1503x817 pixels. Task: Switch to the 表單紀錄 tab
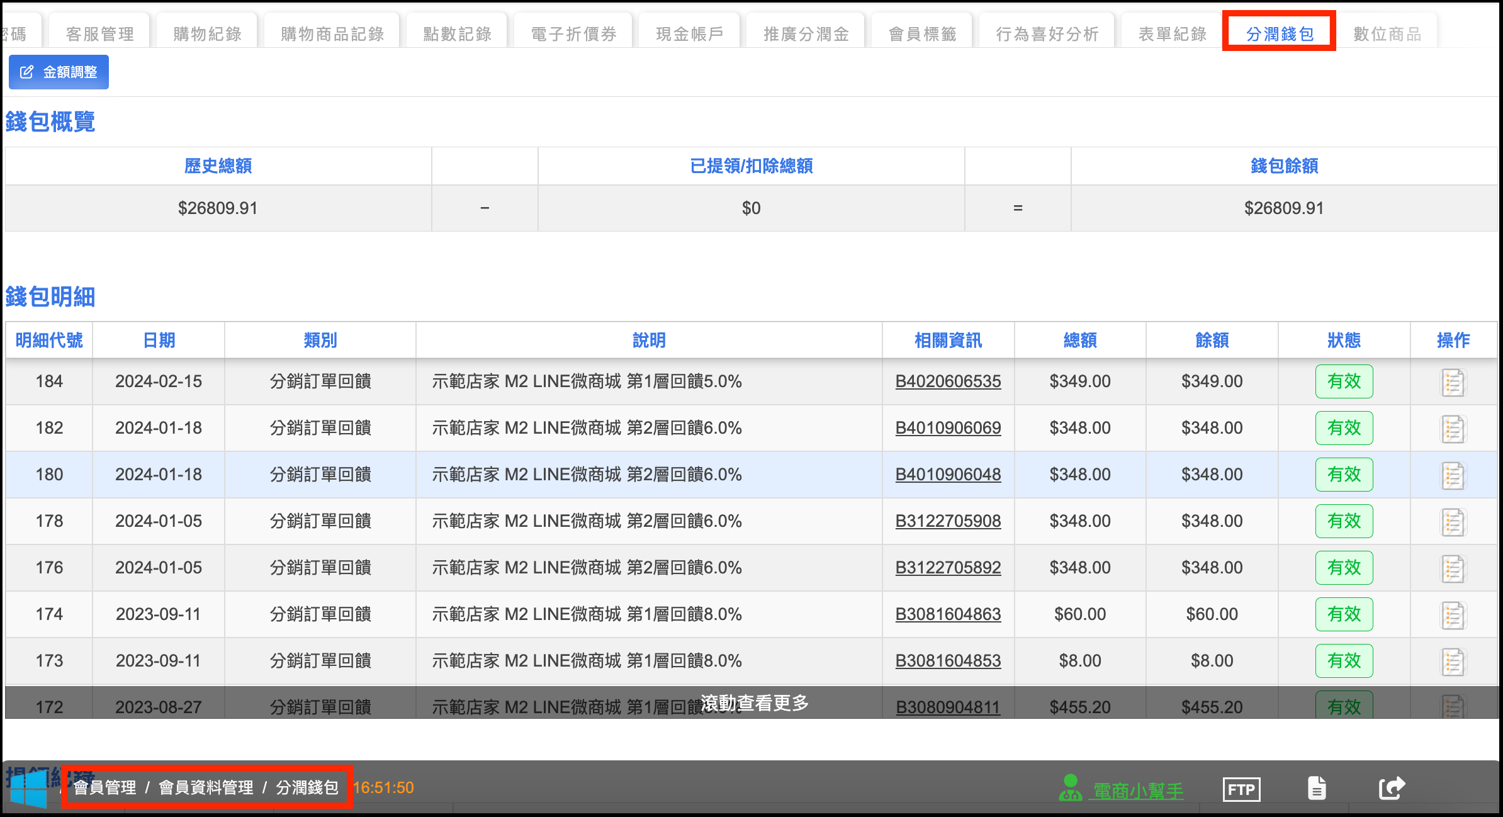pyautogui.click(x=1172, y=34)
